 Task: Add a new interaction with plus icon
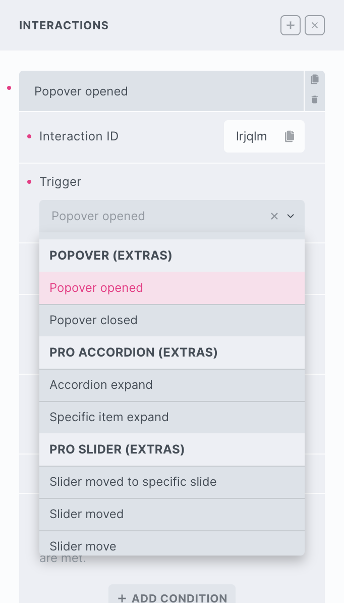291,25
